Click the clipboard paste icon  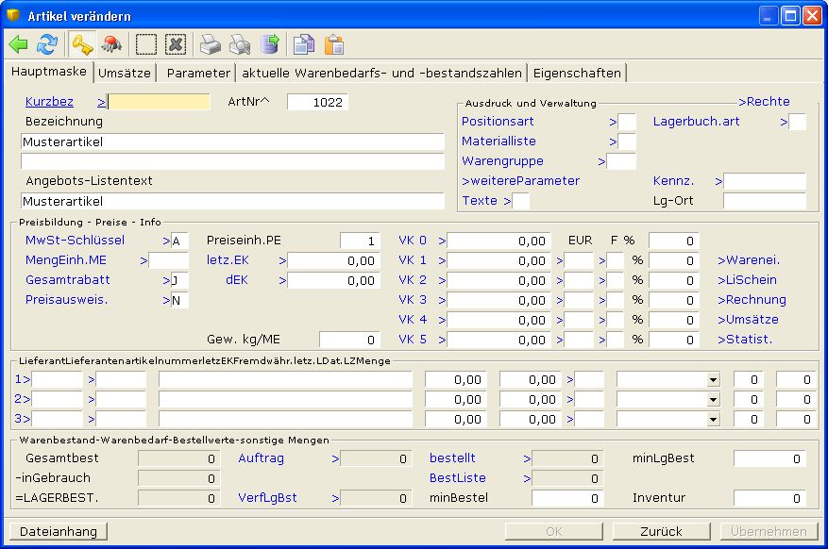click(x=333, y=44)
